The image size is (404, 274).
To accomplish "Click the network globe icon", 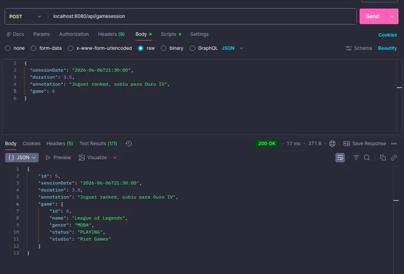I will (x=332, y=144).
